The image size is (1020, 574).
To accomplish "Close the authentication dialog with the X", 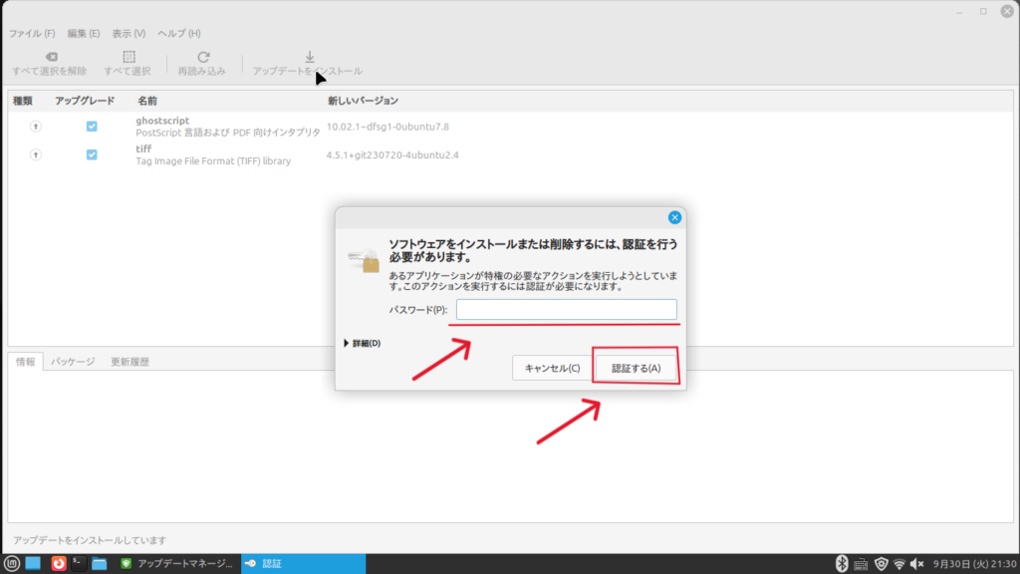I will (x=674, y=217).
